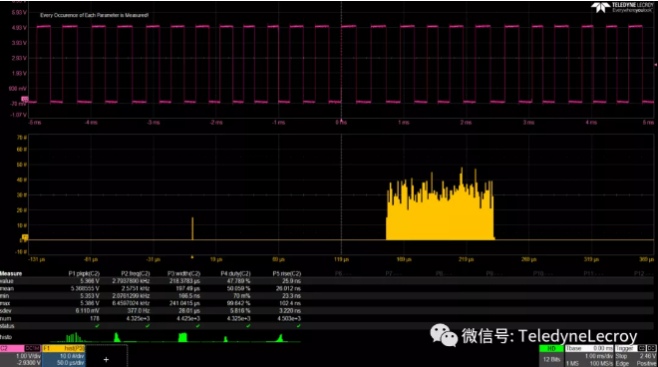Click the P2 status green checkmark
658x367 pixels.
click(148, 326)
